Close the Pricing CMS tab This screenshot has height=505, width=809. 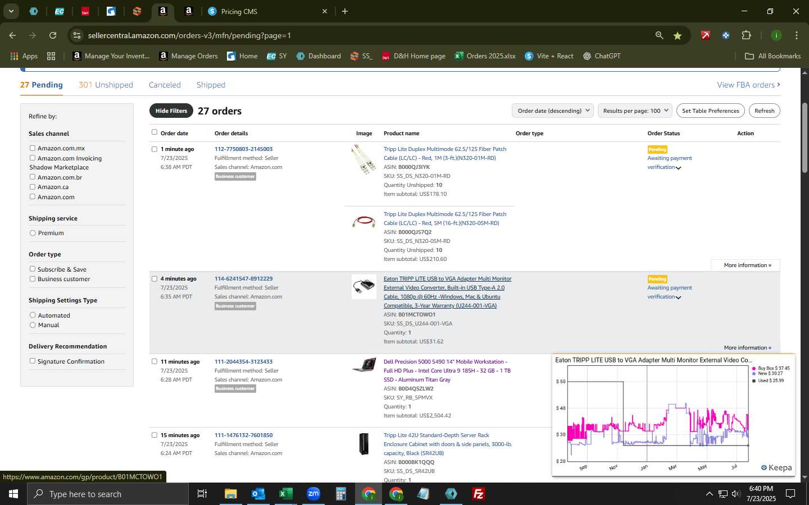click(x=324, y=11)
